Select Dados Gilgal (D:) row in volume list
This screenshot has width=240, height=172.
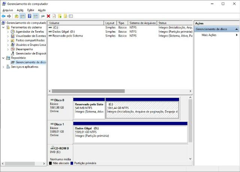pos(120,31)
